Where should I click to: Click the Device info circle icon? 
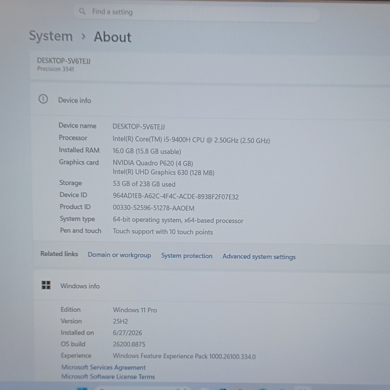(43, 99)
